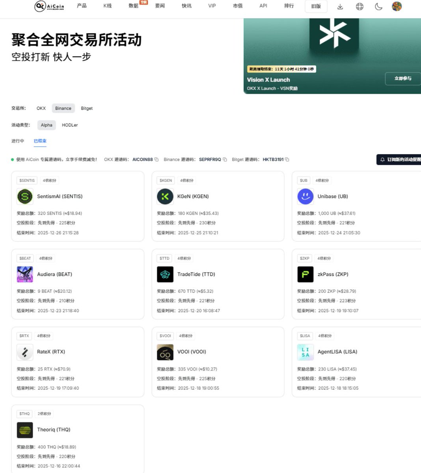
Task: Click the KGeN green token icon
Action: [x=165, y=196]
